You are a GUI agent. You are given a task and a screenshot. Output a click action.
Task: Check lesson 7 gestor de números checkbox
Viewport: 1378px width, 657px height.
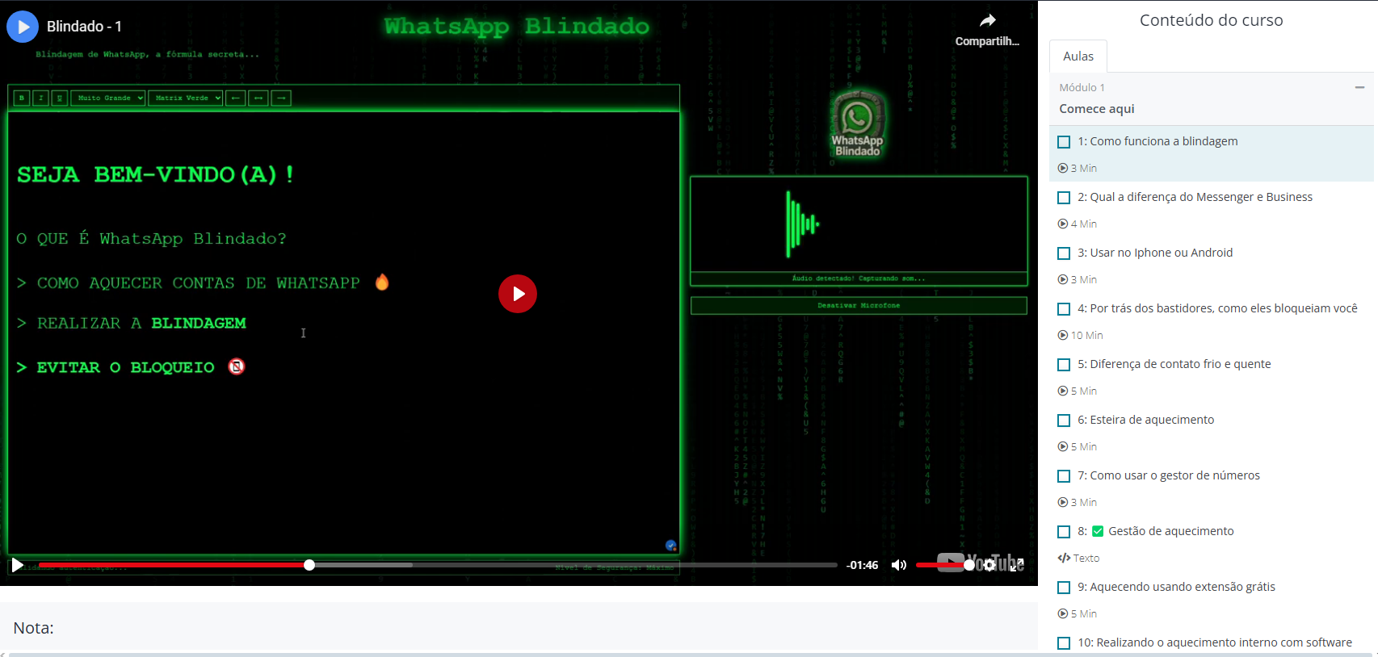pyautogui.click(x=1064, y=476)
